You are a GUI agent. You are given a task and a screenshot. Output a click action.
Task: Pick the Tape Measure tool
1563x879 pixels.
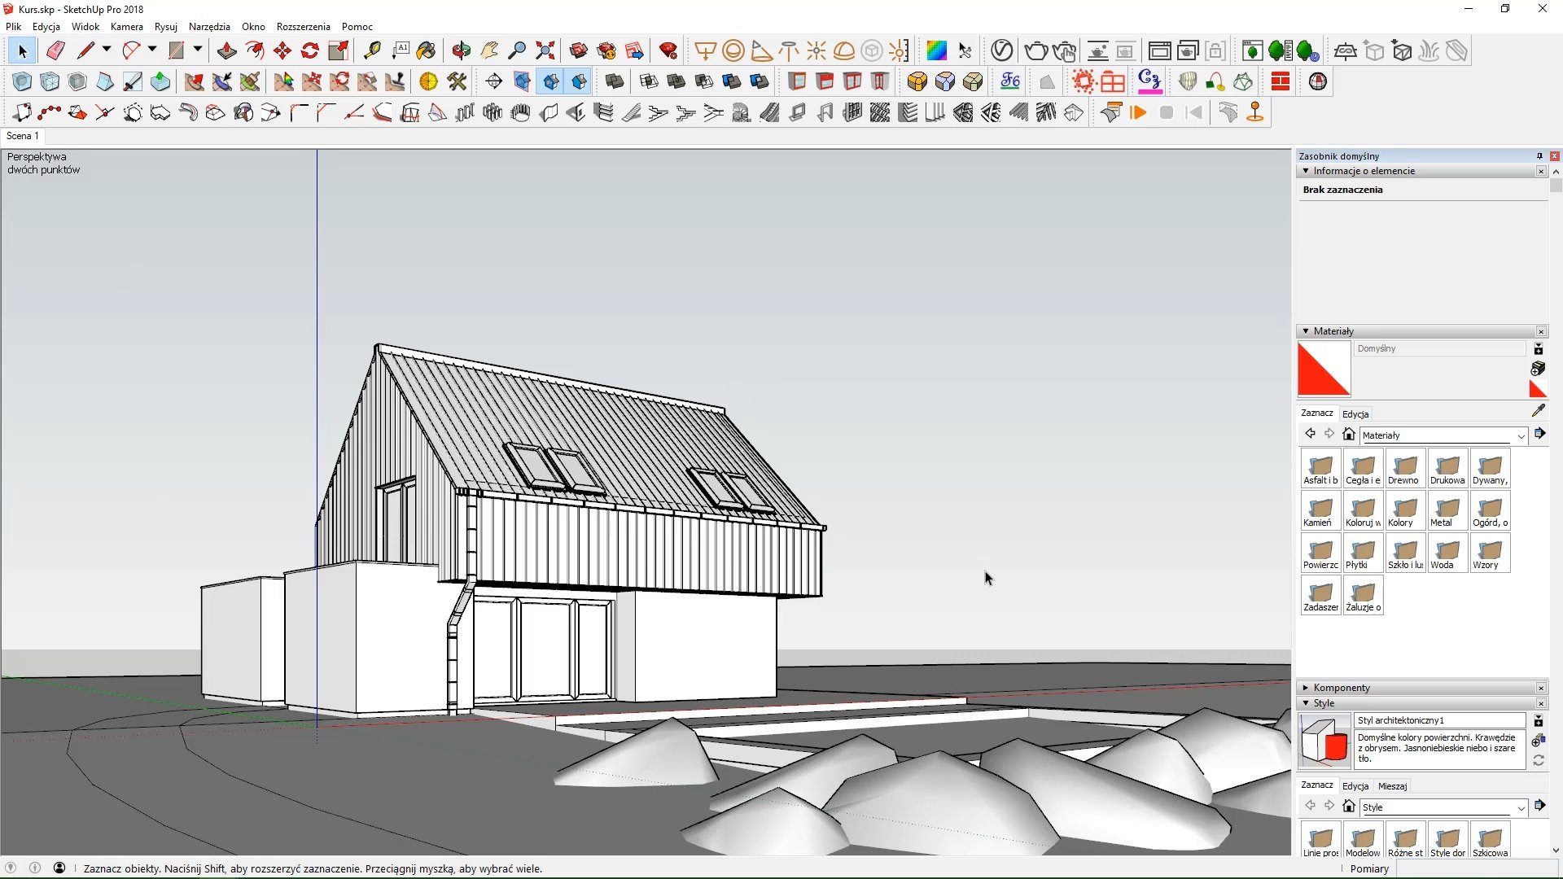tap(372, 51)
